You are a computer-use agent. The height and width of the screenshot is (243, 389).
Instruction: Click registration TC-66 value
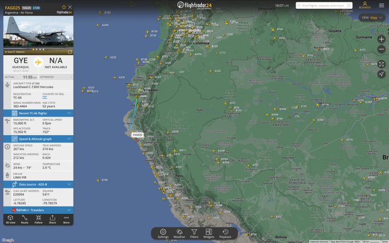pyautogui.click(x=17, y=98)
